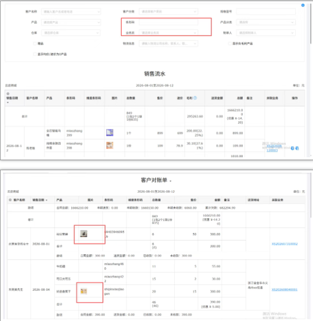Open the miaozhang398 product image
The height and width of the screenshot is (321, 313).
[x=110, y=145]
